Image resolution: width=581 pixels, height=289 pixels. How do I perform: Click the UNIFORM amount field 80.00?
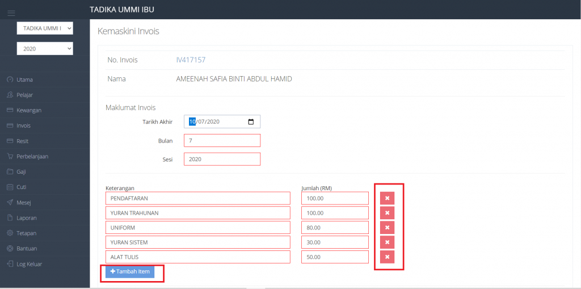point(335,228)
